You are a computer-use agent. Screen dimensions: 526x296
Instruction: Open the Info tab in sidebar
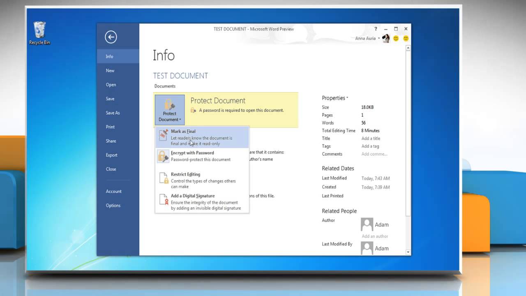[x=118, y=56]
